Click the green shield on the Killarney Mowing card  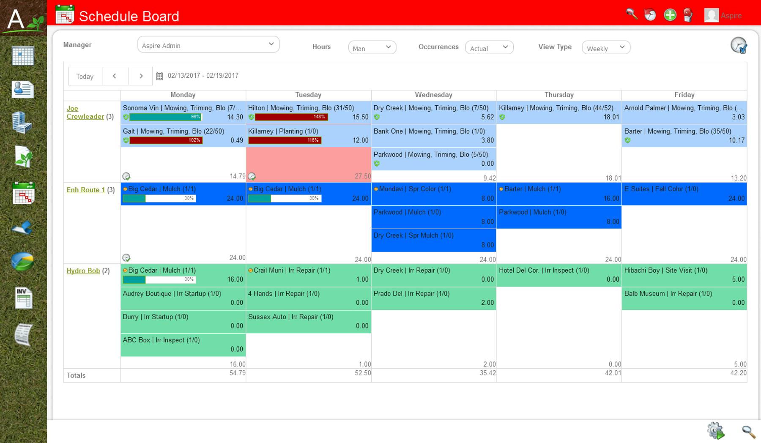point(502,117)
